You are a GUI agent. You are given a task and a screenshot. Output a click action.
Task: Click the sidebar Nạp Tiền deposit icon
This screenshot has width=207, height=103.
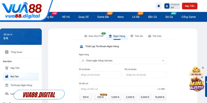[x=7, y=68]
